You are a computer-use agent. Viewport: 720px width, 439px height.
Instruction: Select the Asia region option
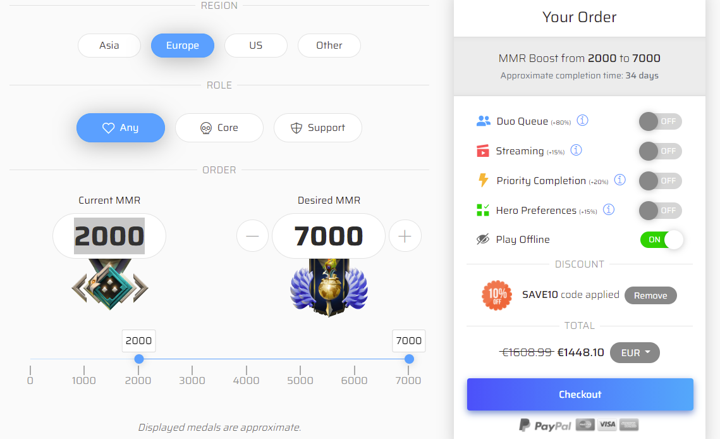[109, 46]
